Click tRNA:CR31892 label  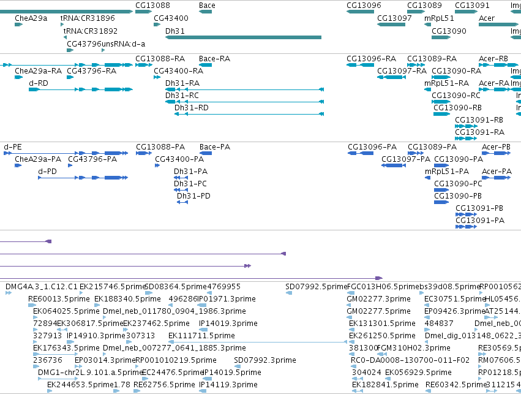(x=91, y=31)
